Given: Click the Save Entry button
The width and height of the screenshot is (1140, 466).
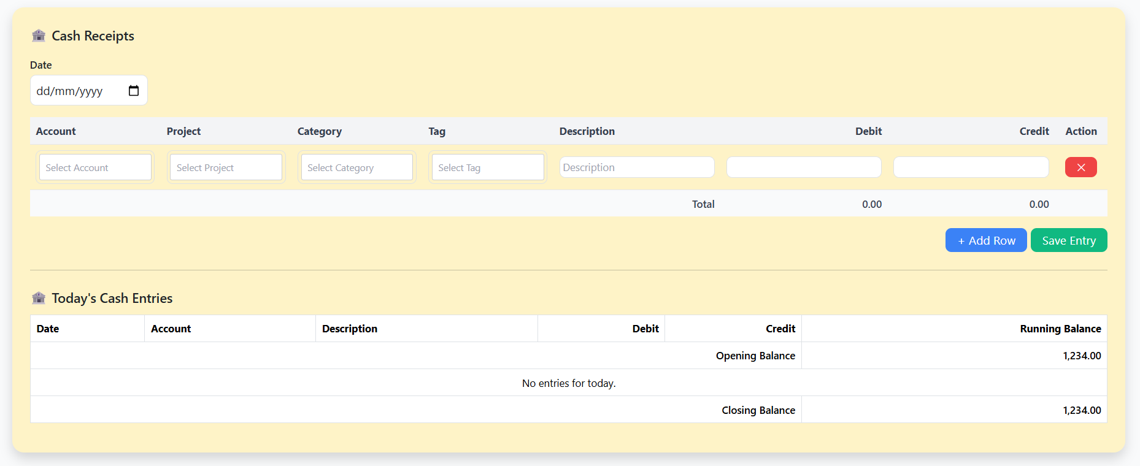Looking at the screenshot, I should 1069,240.
